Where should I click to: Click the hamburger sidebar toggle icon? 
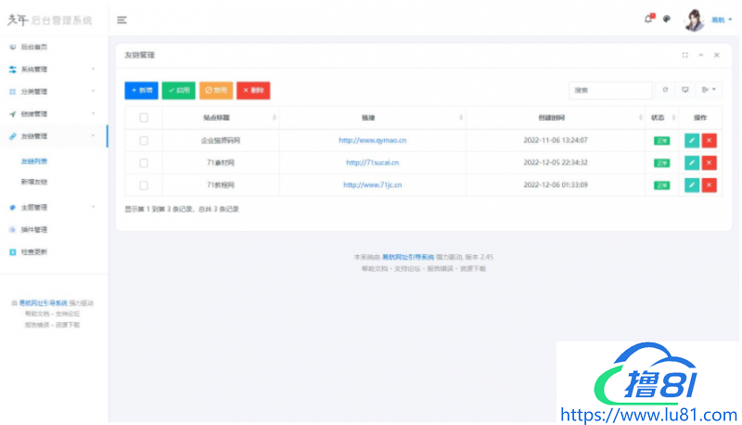[122, 19]
